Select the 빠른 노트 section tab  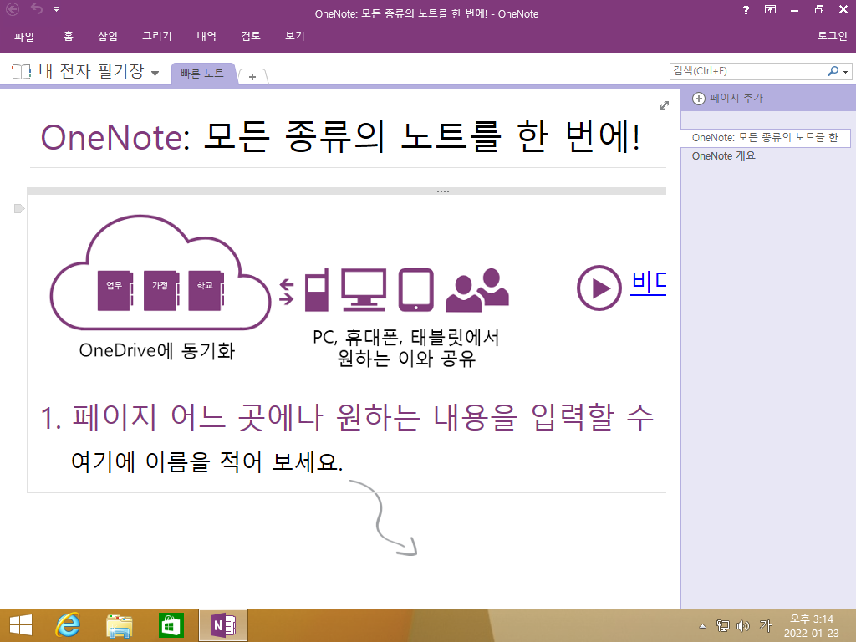coord(202,74)
